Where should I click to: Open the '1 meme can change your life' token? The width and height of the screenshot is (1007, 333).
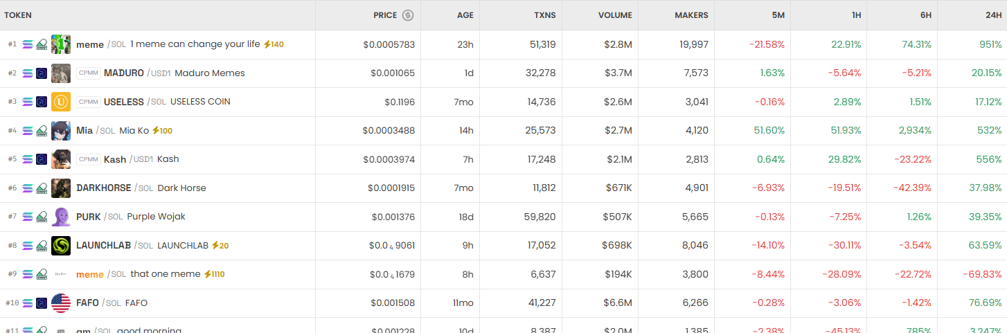tap(195, 44)
